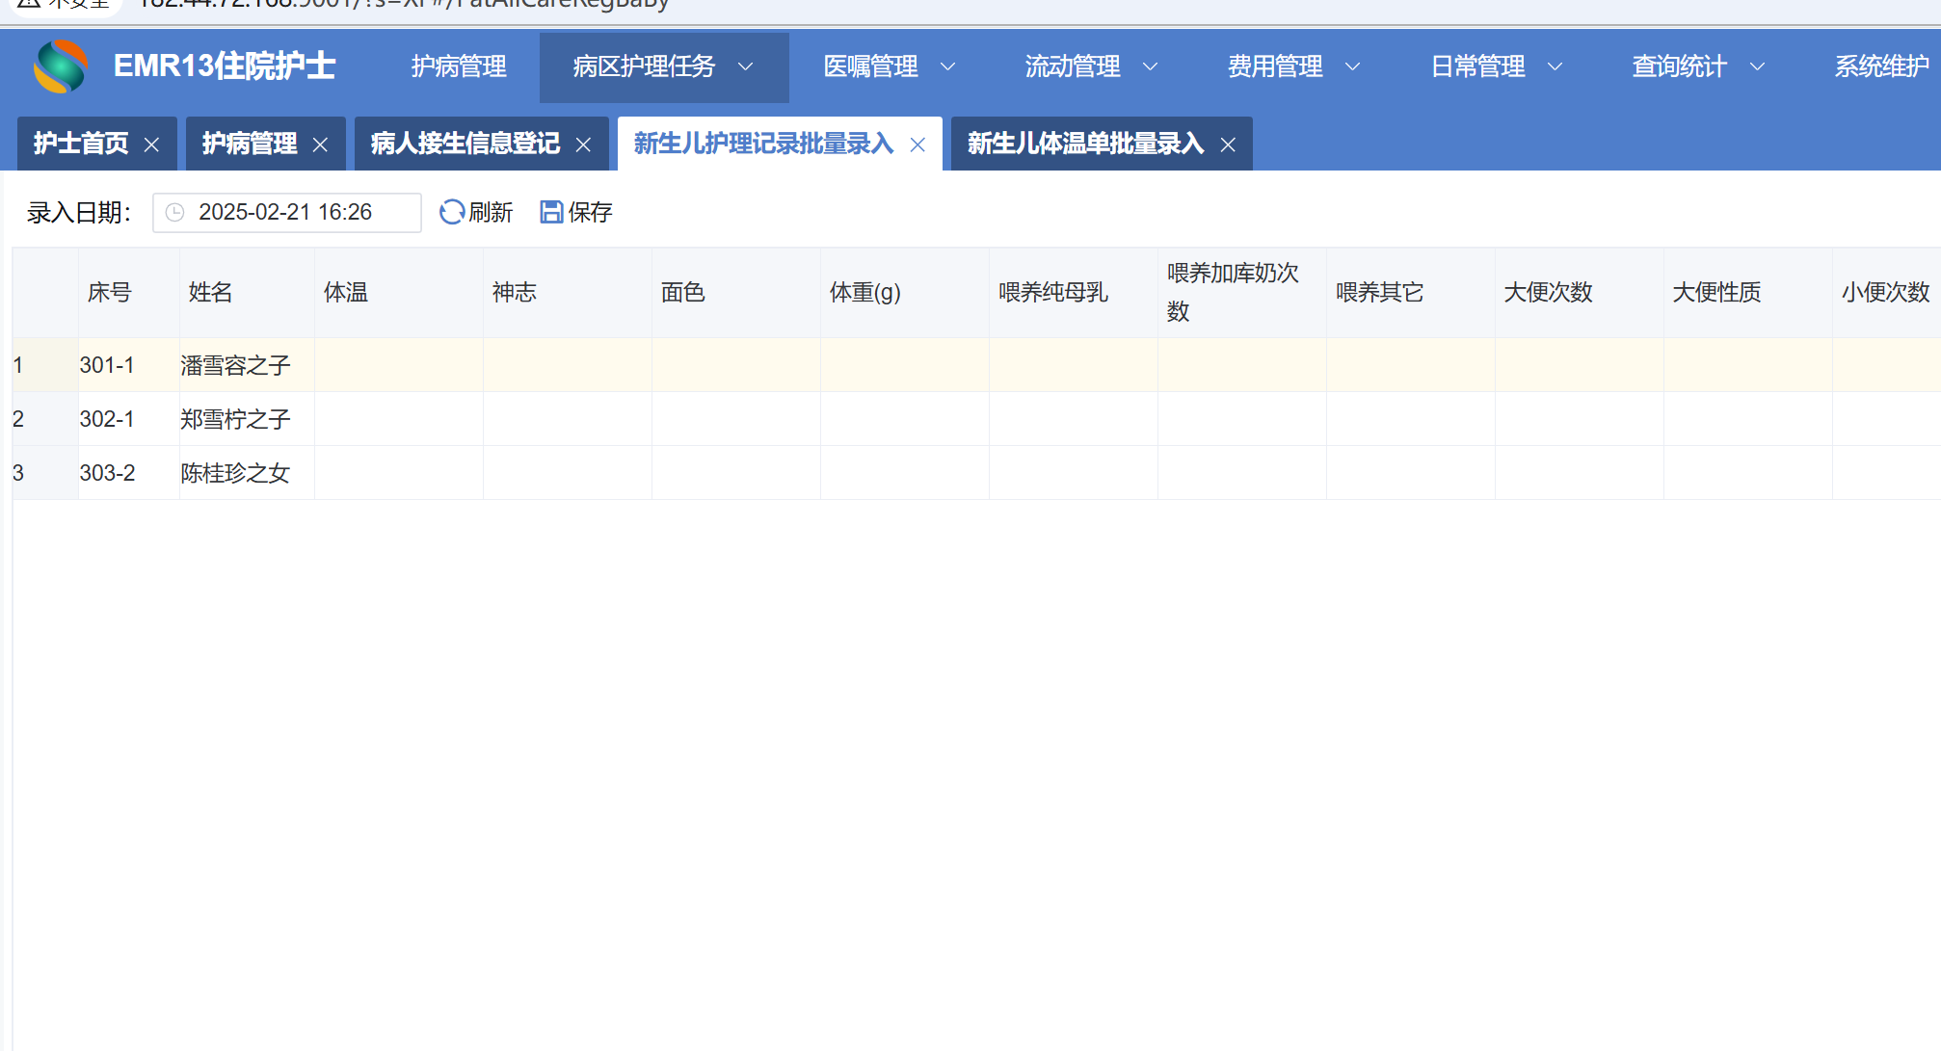Close the 新生儿护理记录批量录入 tab

[917, 145]
